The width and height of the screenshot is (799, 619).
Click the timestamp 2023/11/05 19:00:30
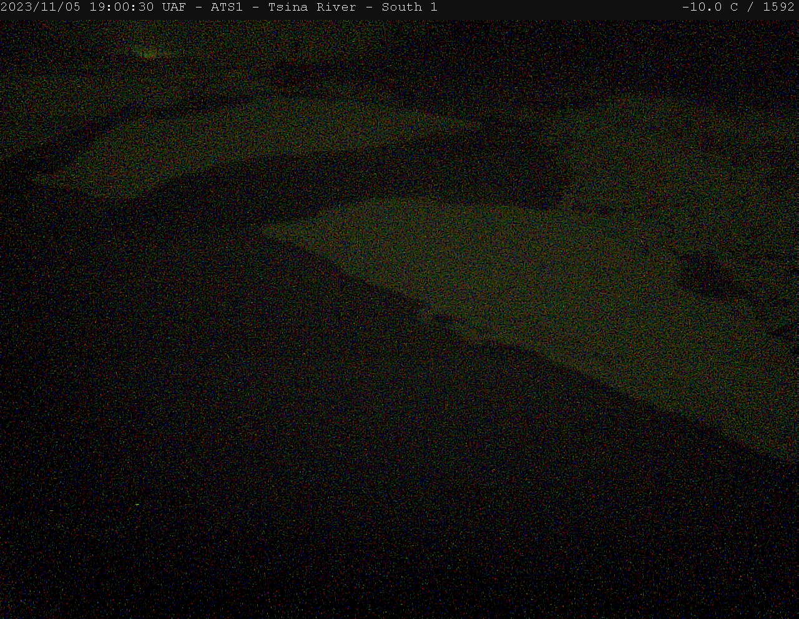tap(77, 7)
